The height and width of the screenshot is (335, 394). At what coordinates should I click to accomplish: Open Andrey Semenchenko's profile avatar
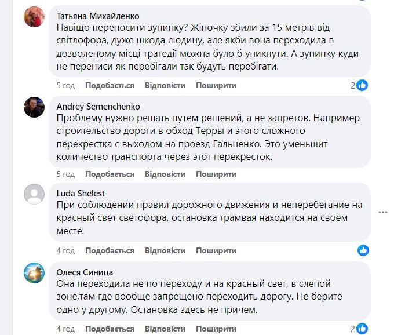pos(34,107)
